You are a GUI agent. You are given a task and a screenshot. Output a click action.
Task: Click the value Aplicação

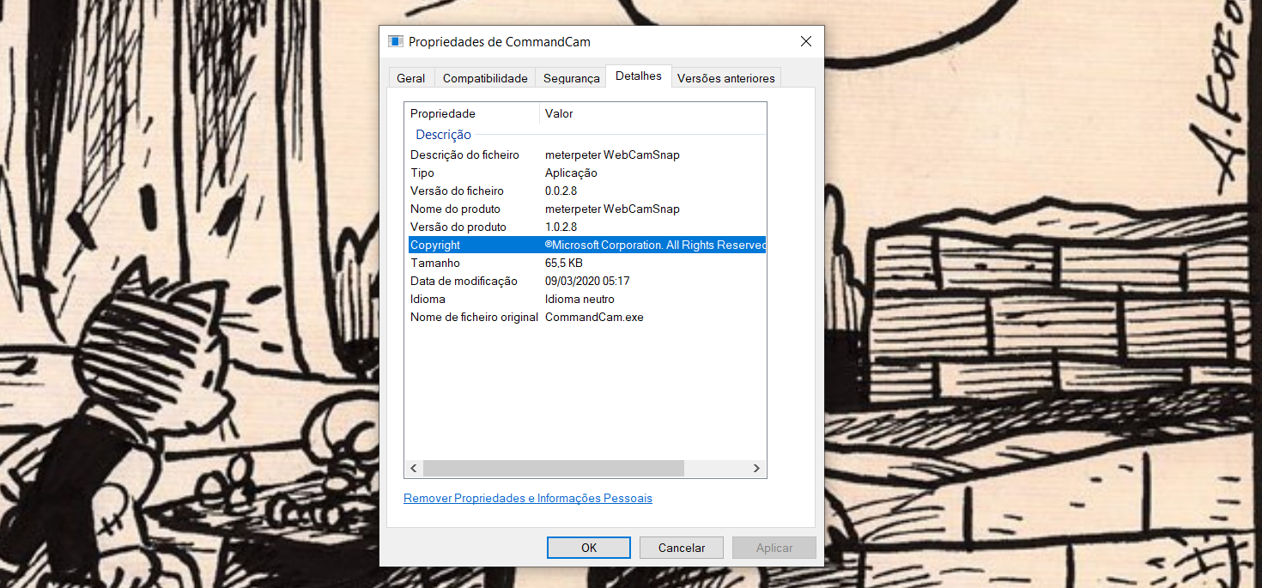point(571,173)
